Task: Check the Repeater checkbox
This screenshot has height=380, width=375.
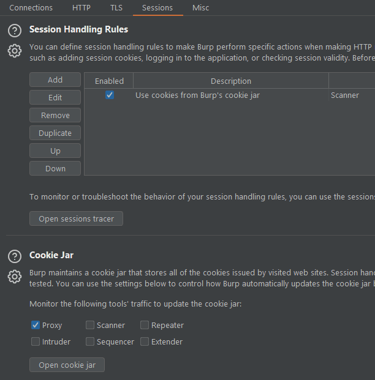Action: pyautogui.click(x=145, y=326)
